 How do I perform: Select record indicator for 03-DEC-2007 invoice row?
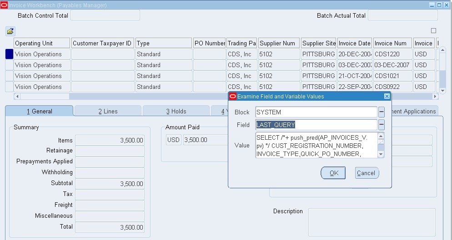point(9,65)
